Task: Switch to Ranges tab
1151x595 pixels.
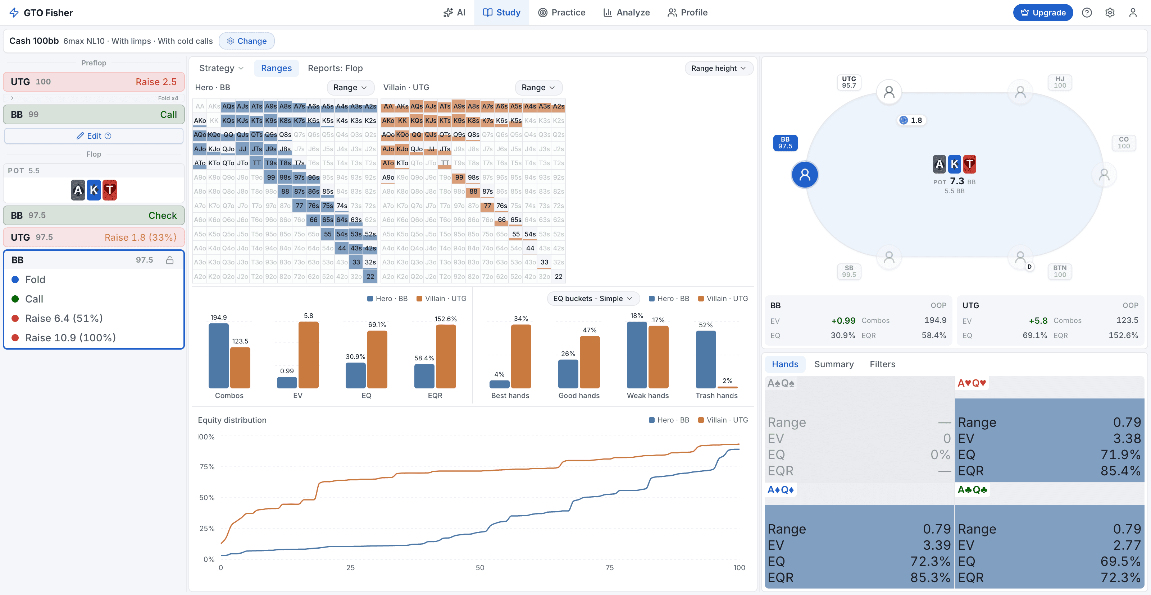Action: (x=276, y=68)
